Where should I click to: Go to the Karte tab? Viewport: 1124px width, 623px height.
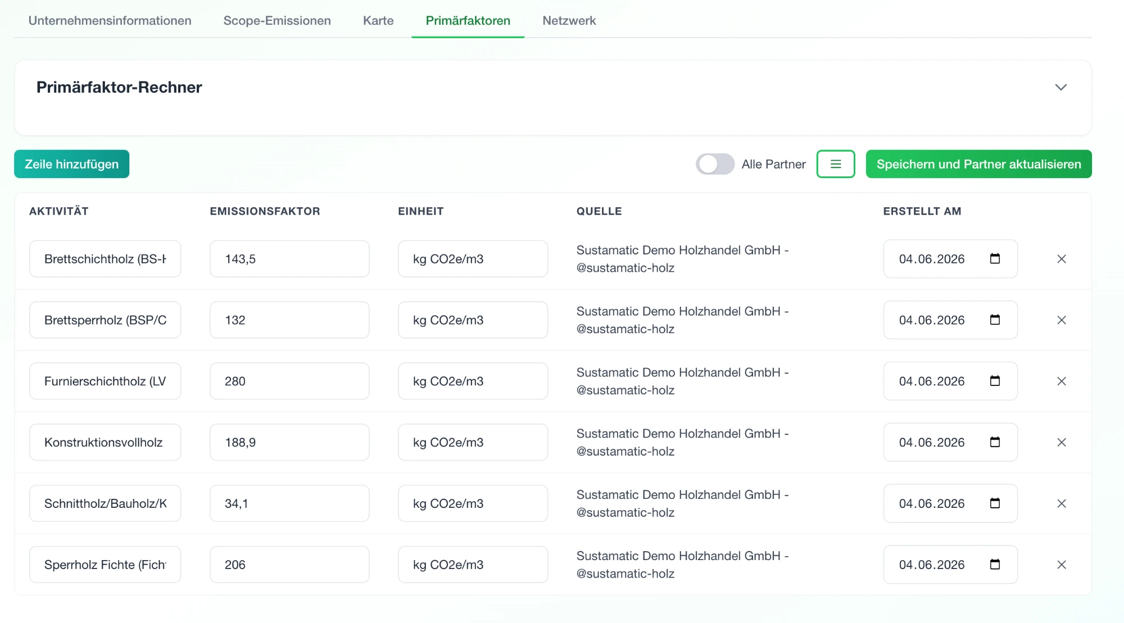(x=378, y=21)
